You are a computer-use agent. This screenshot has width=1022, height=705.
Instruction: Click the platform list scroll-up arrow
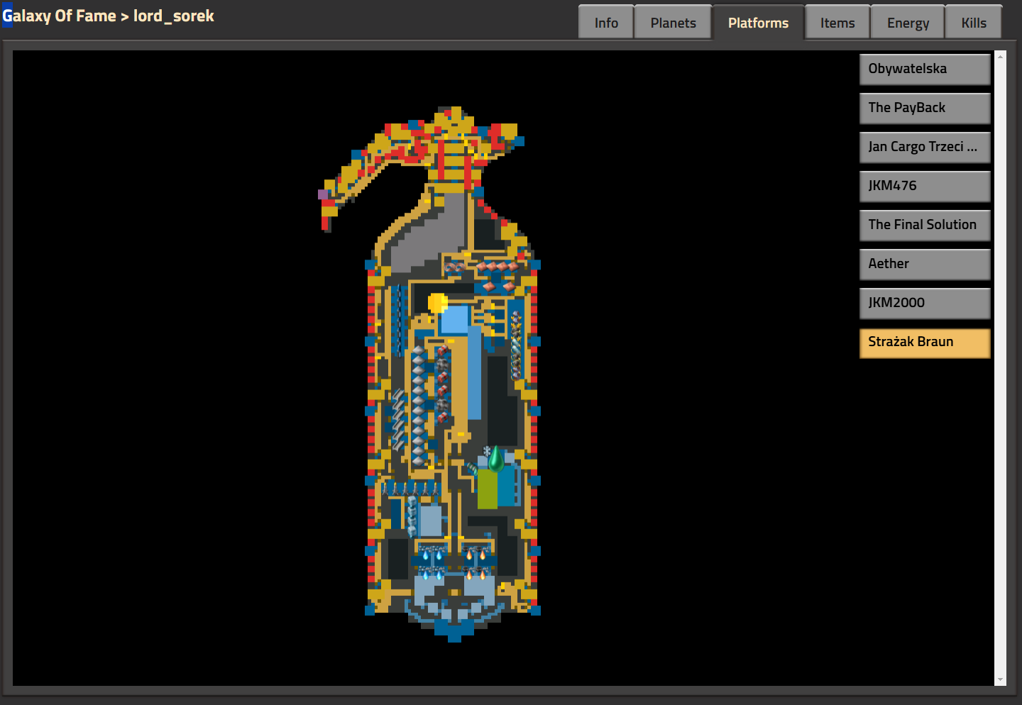coord(1000,56)
